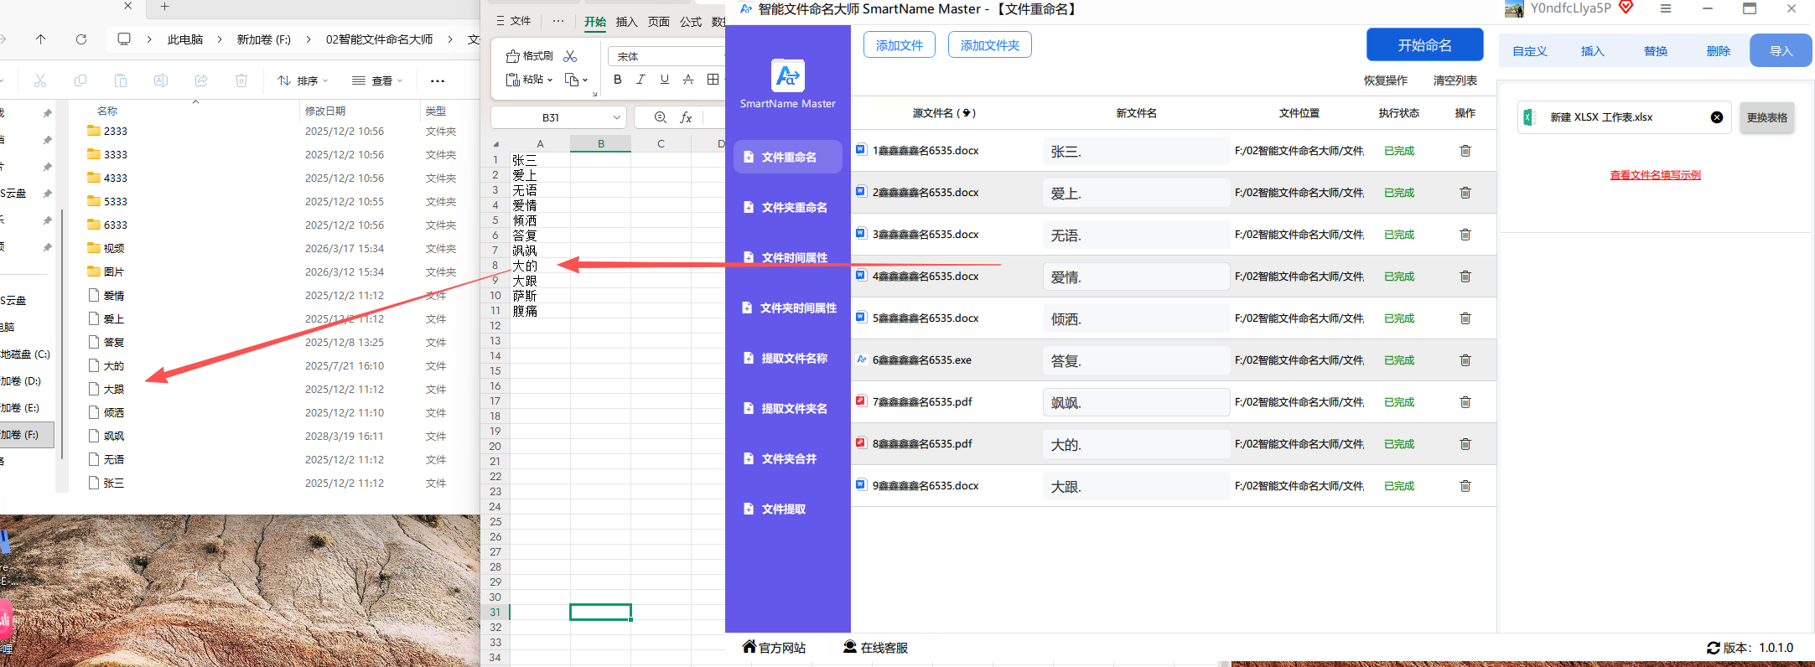Open the 排序 sort dropdown in explorer
The width and height of the screenshot is (1815, 667).
click(303, 80)
